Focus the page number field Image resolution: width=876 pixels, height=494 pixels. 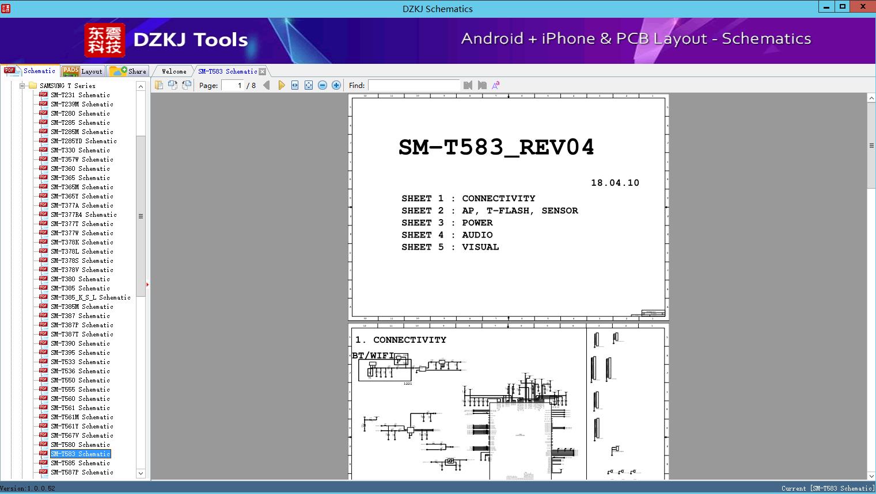click(x=232, y=85)
